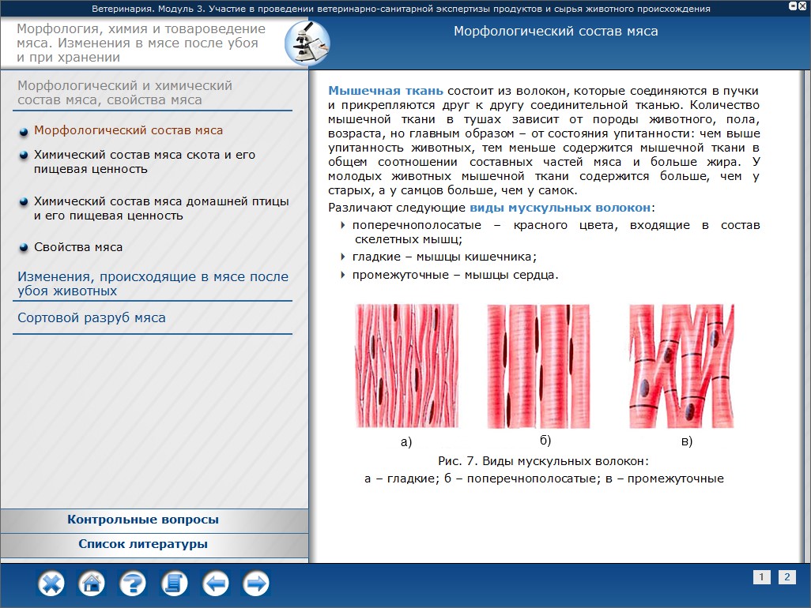Open 'Химический состав мяса скота' topic
This screenshot has width=811, height=608.
tap(145, 162)
